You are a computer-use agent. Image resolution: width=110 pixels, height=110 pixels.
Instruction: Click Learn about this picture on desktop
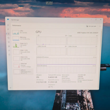click(49, 3)
